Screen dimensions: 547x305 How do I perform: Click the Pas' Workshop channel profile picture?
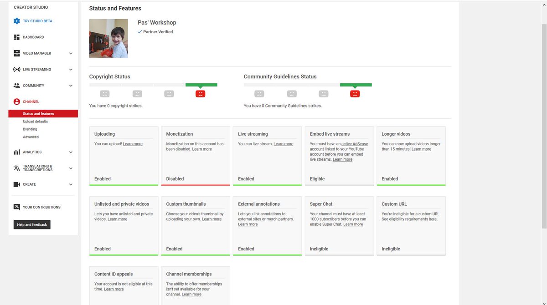108,38
